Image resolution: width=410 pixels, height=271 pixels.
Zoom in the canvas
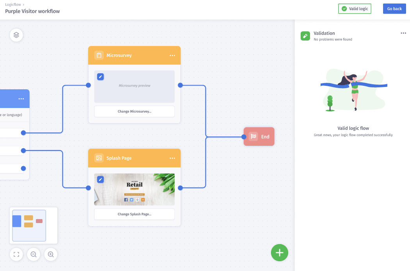51,255
